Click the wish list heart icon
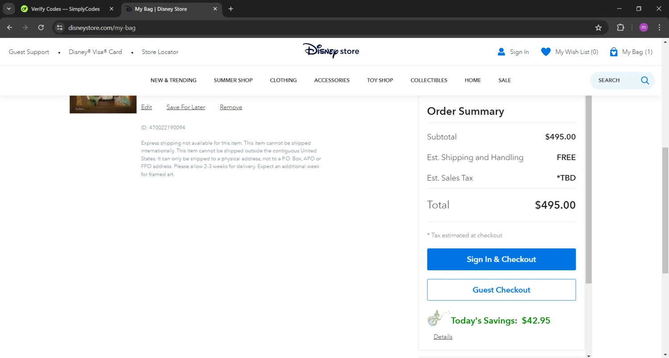669x358 pixels. pyautogui.click(x=545, y=52)
